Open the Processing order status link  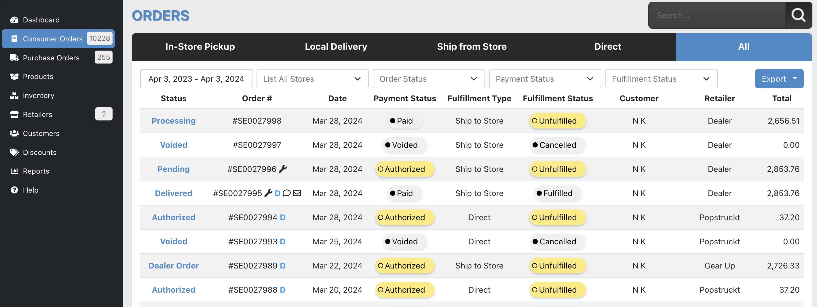point(174,121)
